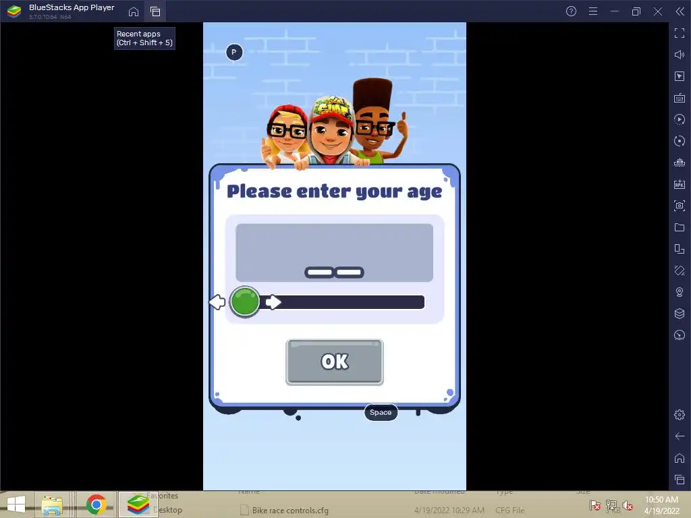Click the sync circular icon in sidebar
The image size is (691, 518).
[x=680, y=141]
